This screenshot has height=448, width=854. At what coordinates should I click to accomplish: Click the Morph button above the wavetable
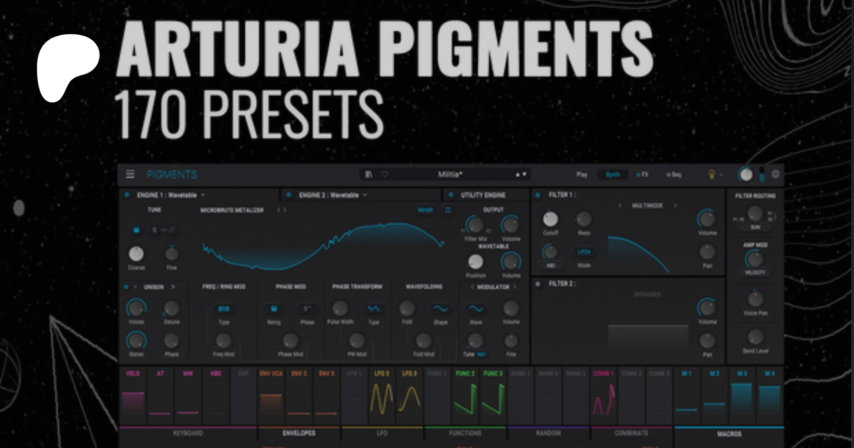425,210
